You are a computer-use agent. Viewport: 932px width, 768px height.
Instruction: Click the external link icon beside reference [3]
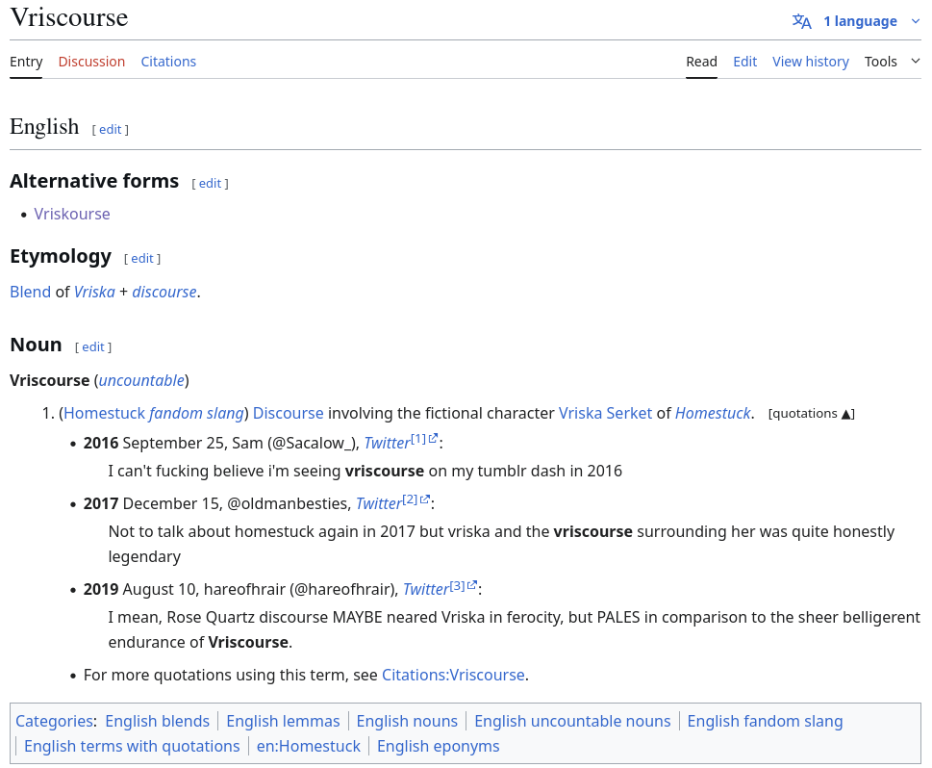point(472,585)
